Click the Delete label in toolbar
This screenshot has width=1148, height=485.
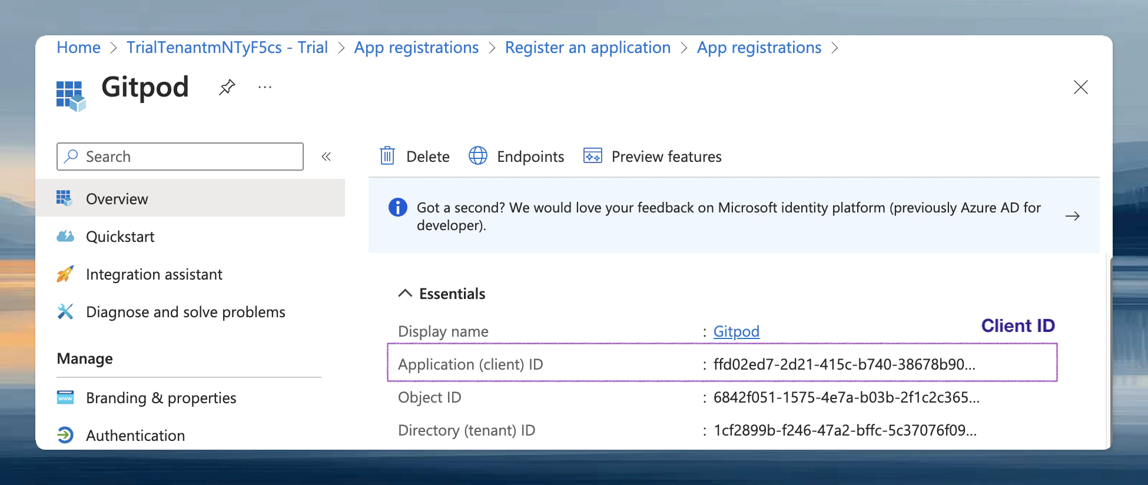(x=428, y=157)
